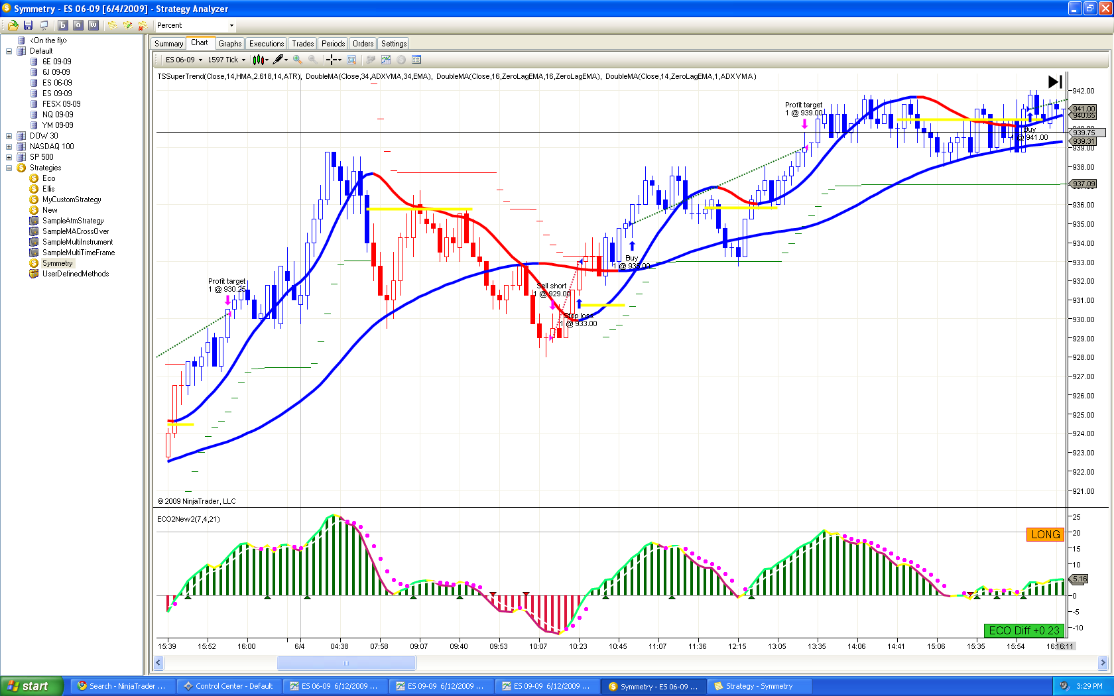The width and height of the screenshot is (1114, 696).
Task: Select the SampleAtmStrategy item
Action: [73, 221]
